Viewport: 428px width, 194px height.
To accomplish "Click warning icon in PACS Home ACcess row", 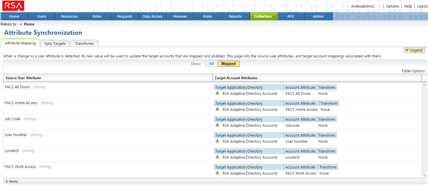I will (217, 109).
